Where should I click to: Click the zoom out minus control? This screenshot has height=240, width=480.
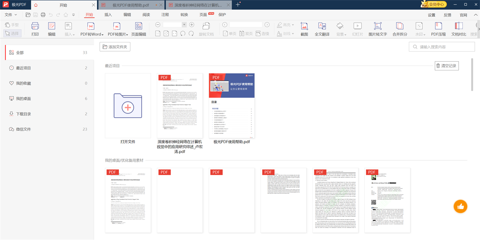click(x=158, y=24)
